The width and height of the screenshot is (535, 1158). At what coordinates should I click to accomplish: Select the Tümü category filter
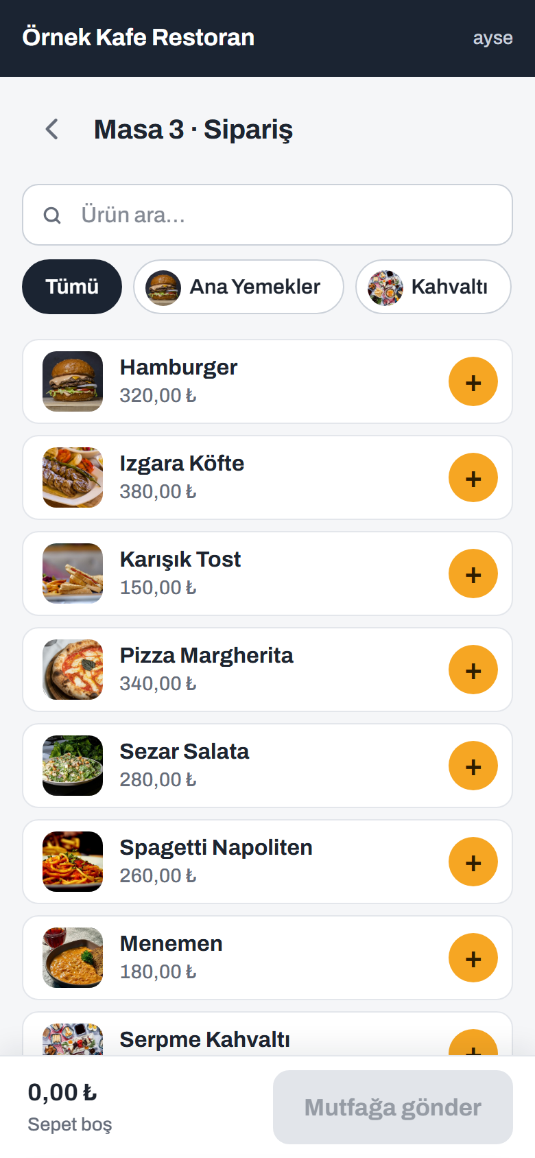tap(72, 287)
